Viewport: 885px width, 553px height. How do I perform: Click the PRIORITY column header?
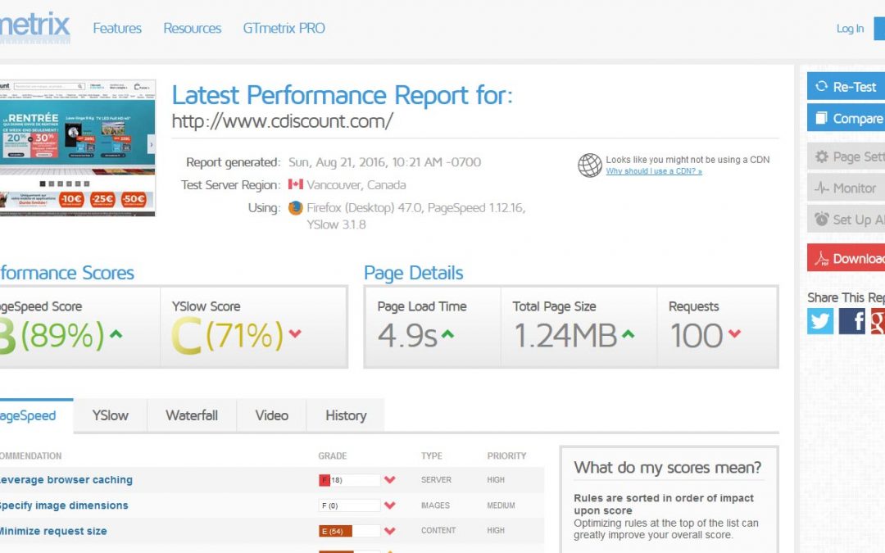pos(507,456)
